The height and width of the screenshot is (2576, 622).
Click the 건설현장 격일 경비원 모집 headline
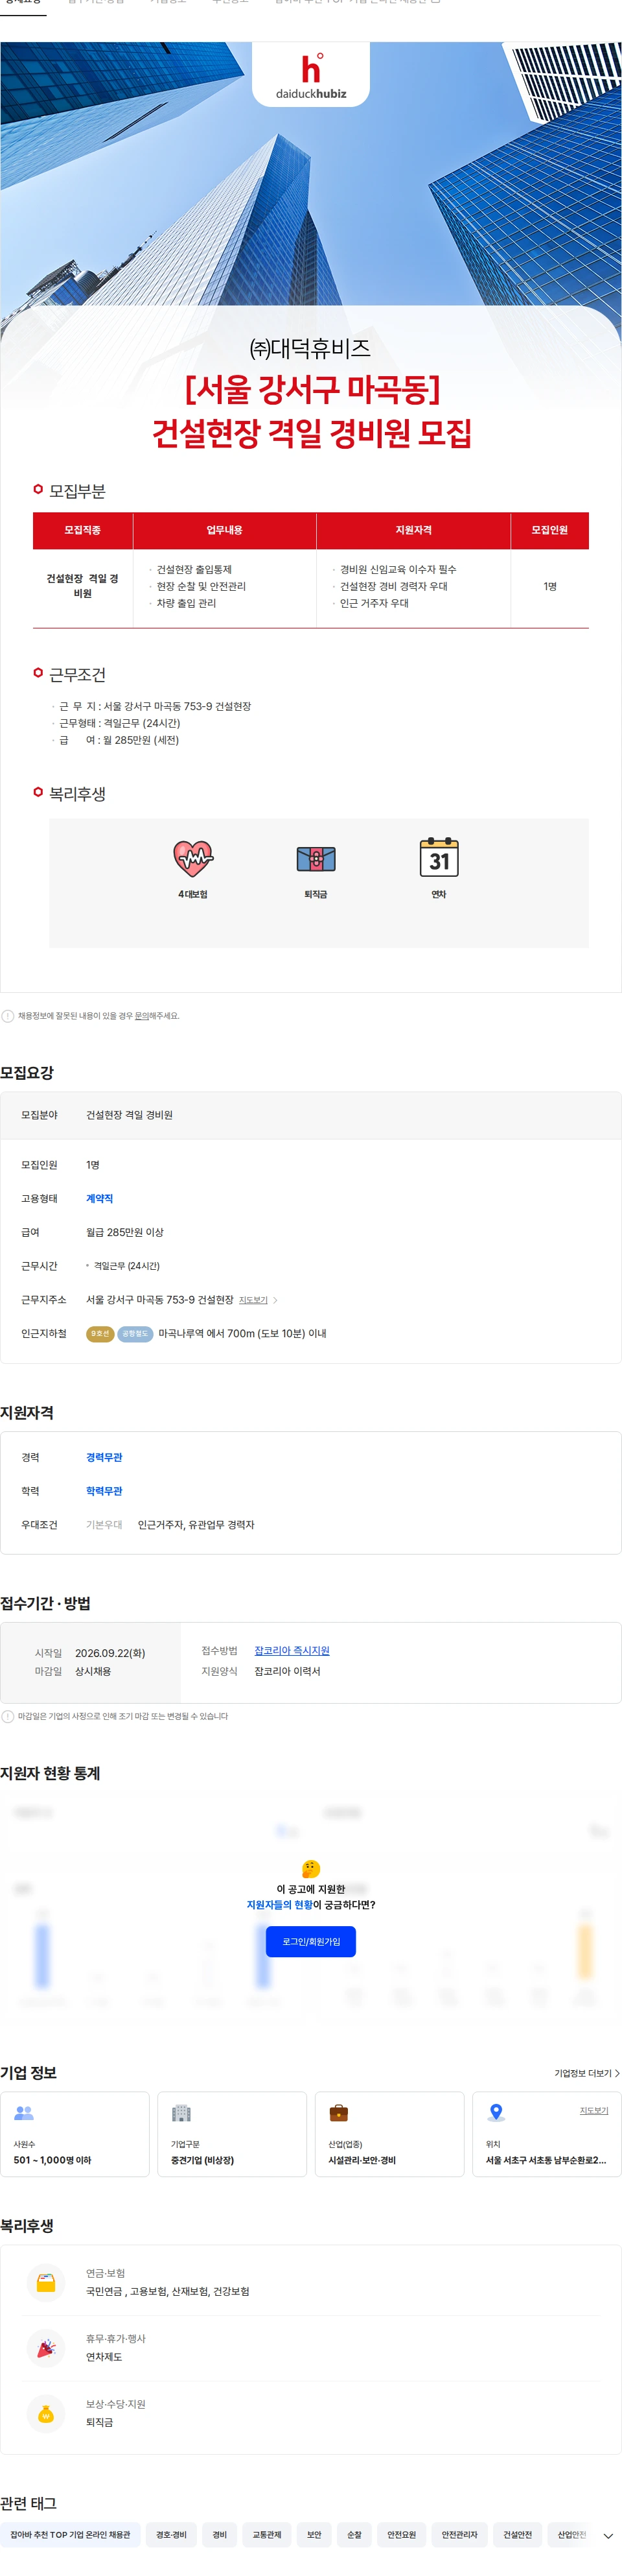click(x=310, y=433)
